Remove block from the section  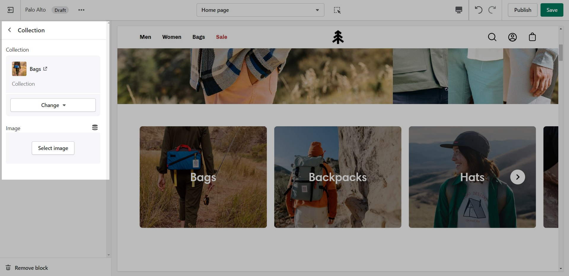[x=27, y=268]
